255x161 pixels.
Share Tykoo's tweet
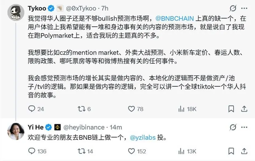pyautogui.click(x=244, y=109)
